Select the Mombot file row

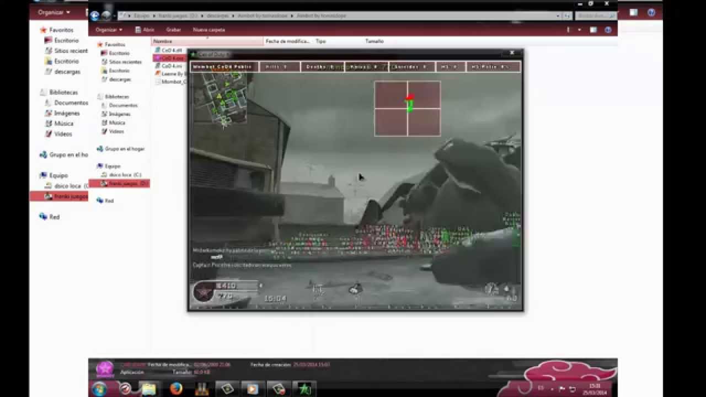[171, 82]
